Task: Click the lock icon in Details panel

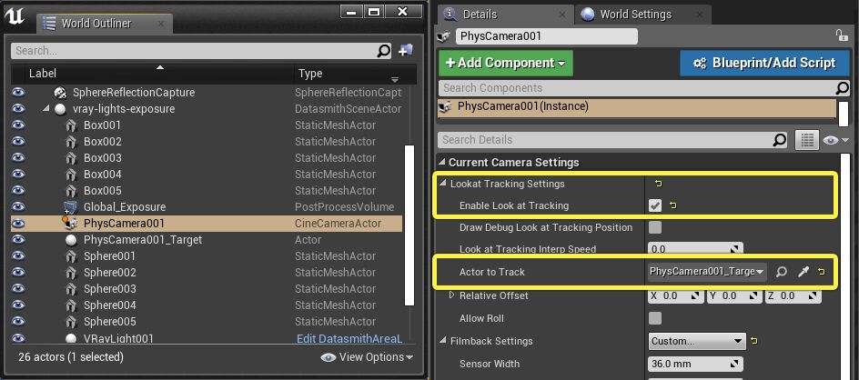Action: point(841,35)
